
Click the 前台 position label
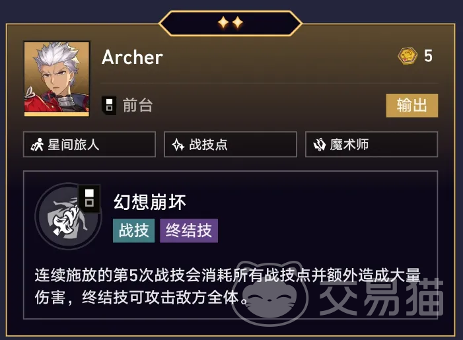pos(137,105)
